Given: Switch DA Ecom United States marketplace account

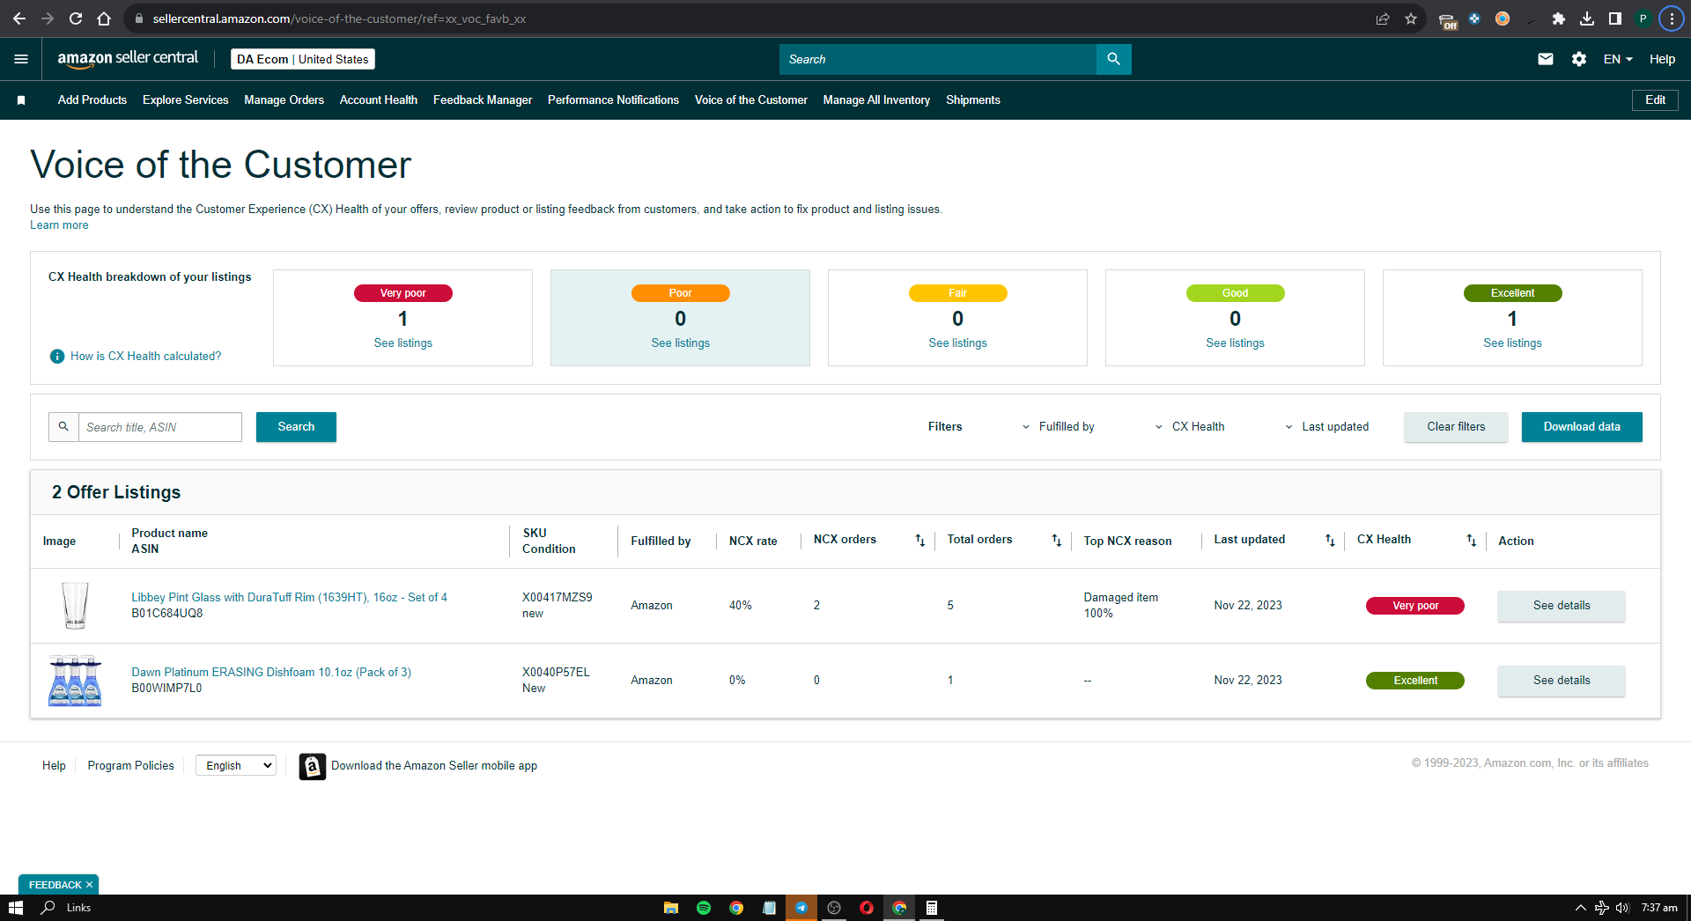Looking at the screenshot, I should [303, 59].
